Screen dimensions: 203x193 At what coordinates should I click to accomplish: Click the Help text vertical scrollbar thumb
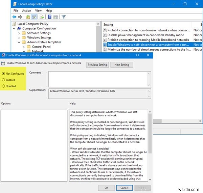(150, 134)
